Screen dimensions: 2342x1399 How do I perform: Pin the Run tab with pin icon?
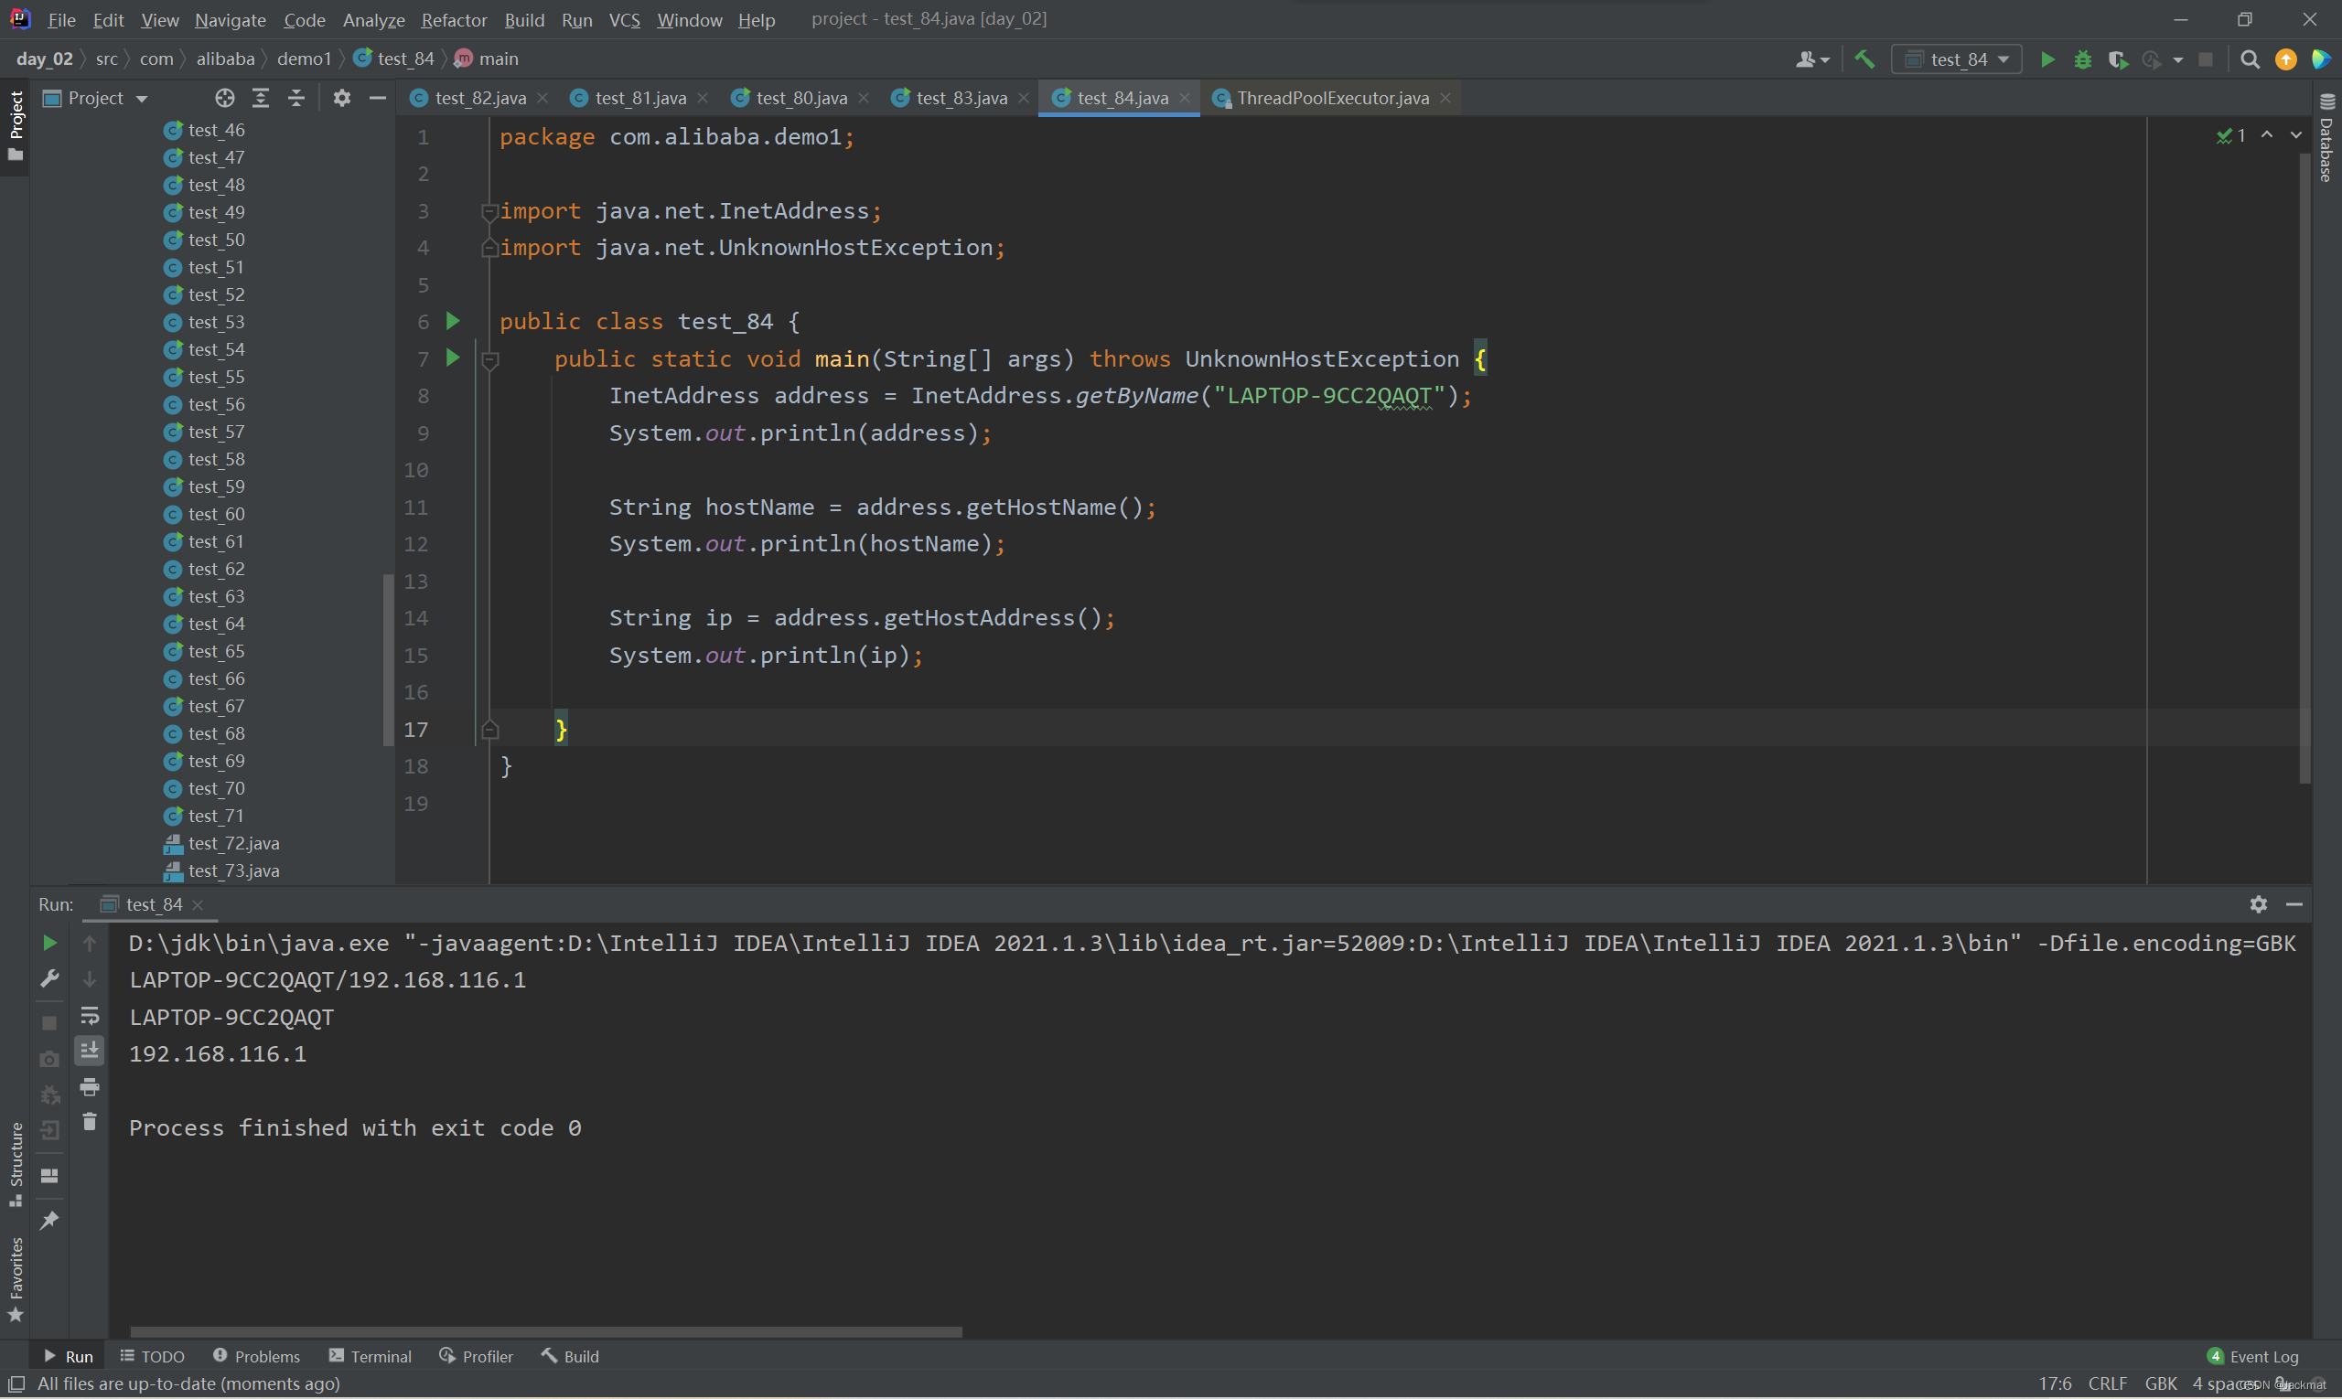tap(50, 1221)
